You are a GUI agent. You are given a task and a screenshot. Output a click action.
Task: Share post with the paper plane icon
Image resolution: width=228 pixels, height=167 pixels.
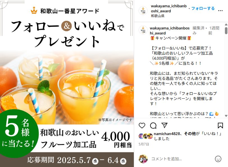click(164, 126)
